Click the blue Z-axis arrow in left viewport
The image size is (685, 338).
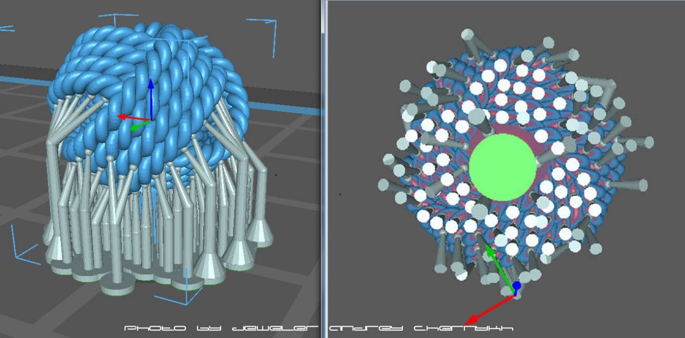coord(151,99)
